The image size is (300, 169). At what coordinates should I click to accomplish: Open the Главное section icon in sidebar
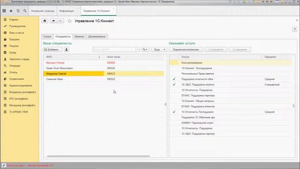tap(5, 20)
